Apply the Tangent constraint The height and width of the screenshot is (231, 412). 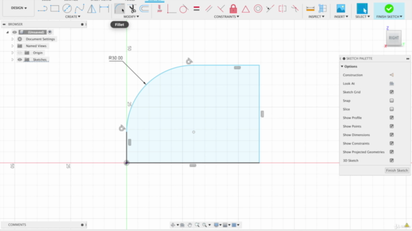pos(183,8)
